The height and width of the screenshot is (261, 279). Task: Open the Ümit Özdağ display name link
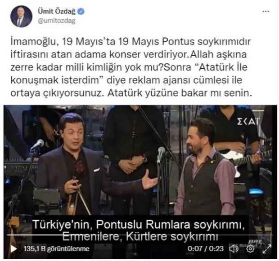[x=57, y=11]
